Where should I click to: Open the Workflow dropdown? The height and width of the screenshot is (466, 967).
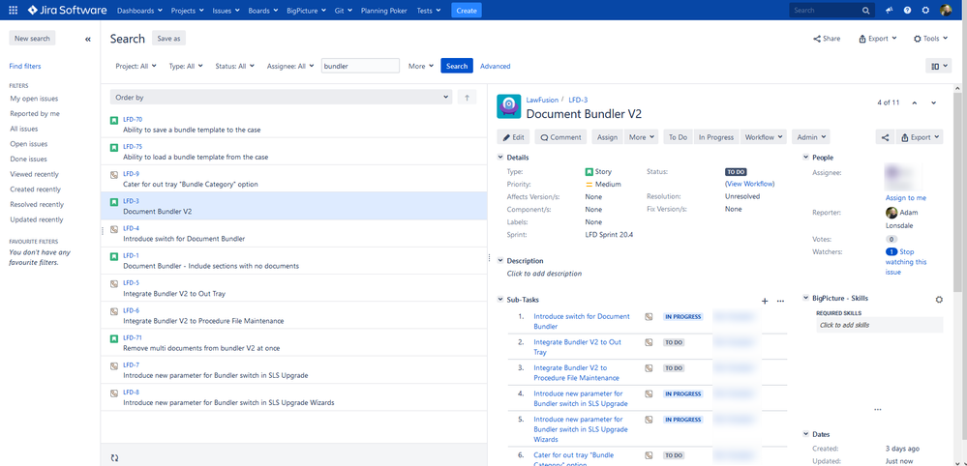click(x=764, y=137)
